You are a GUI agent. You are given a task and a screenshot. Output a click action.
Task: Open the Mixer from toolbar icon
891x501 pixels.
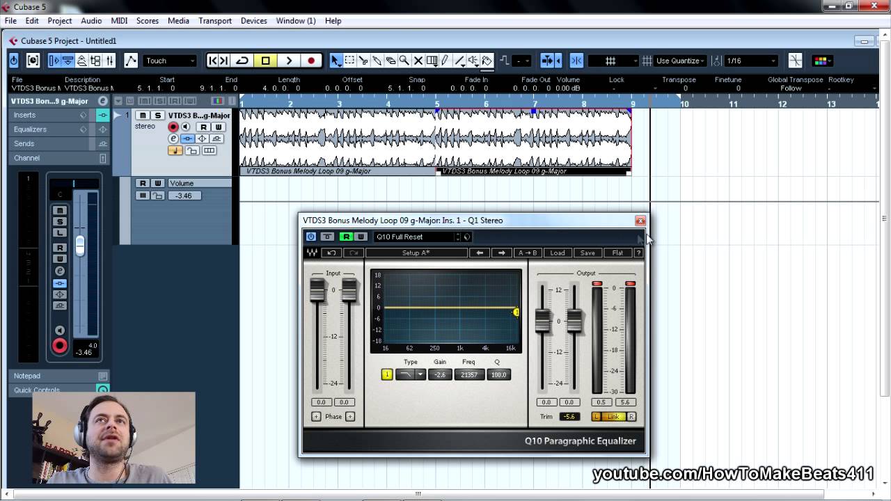coord(109,61)
